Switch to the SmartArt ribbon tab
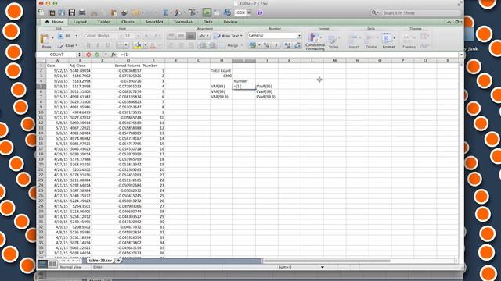 154,22
